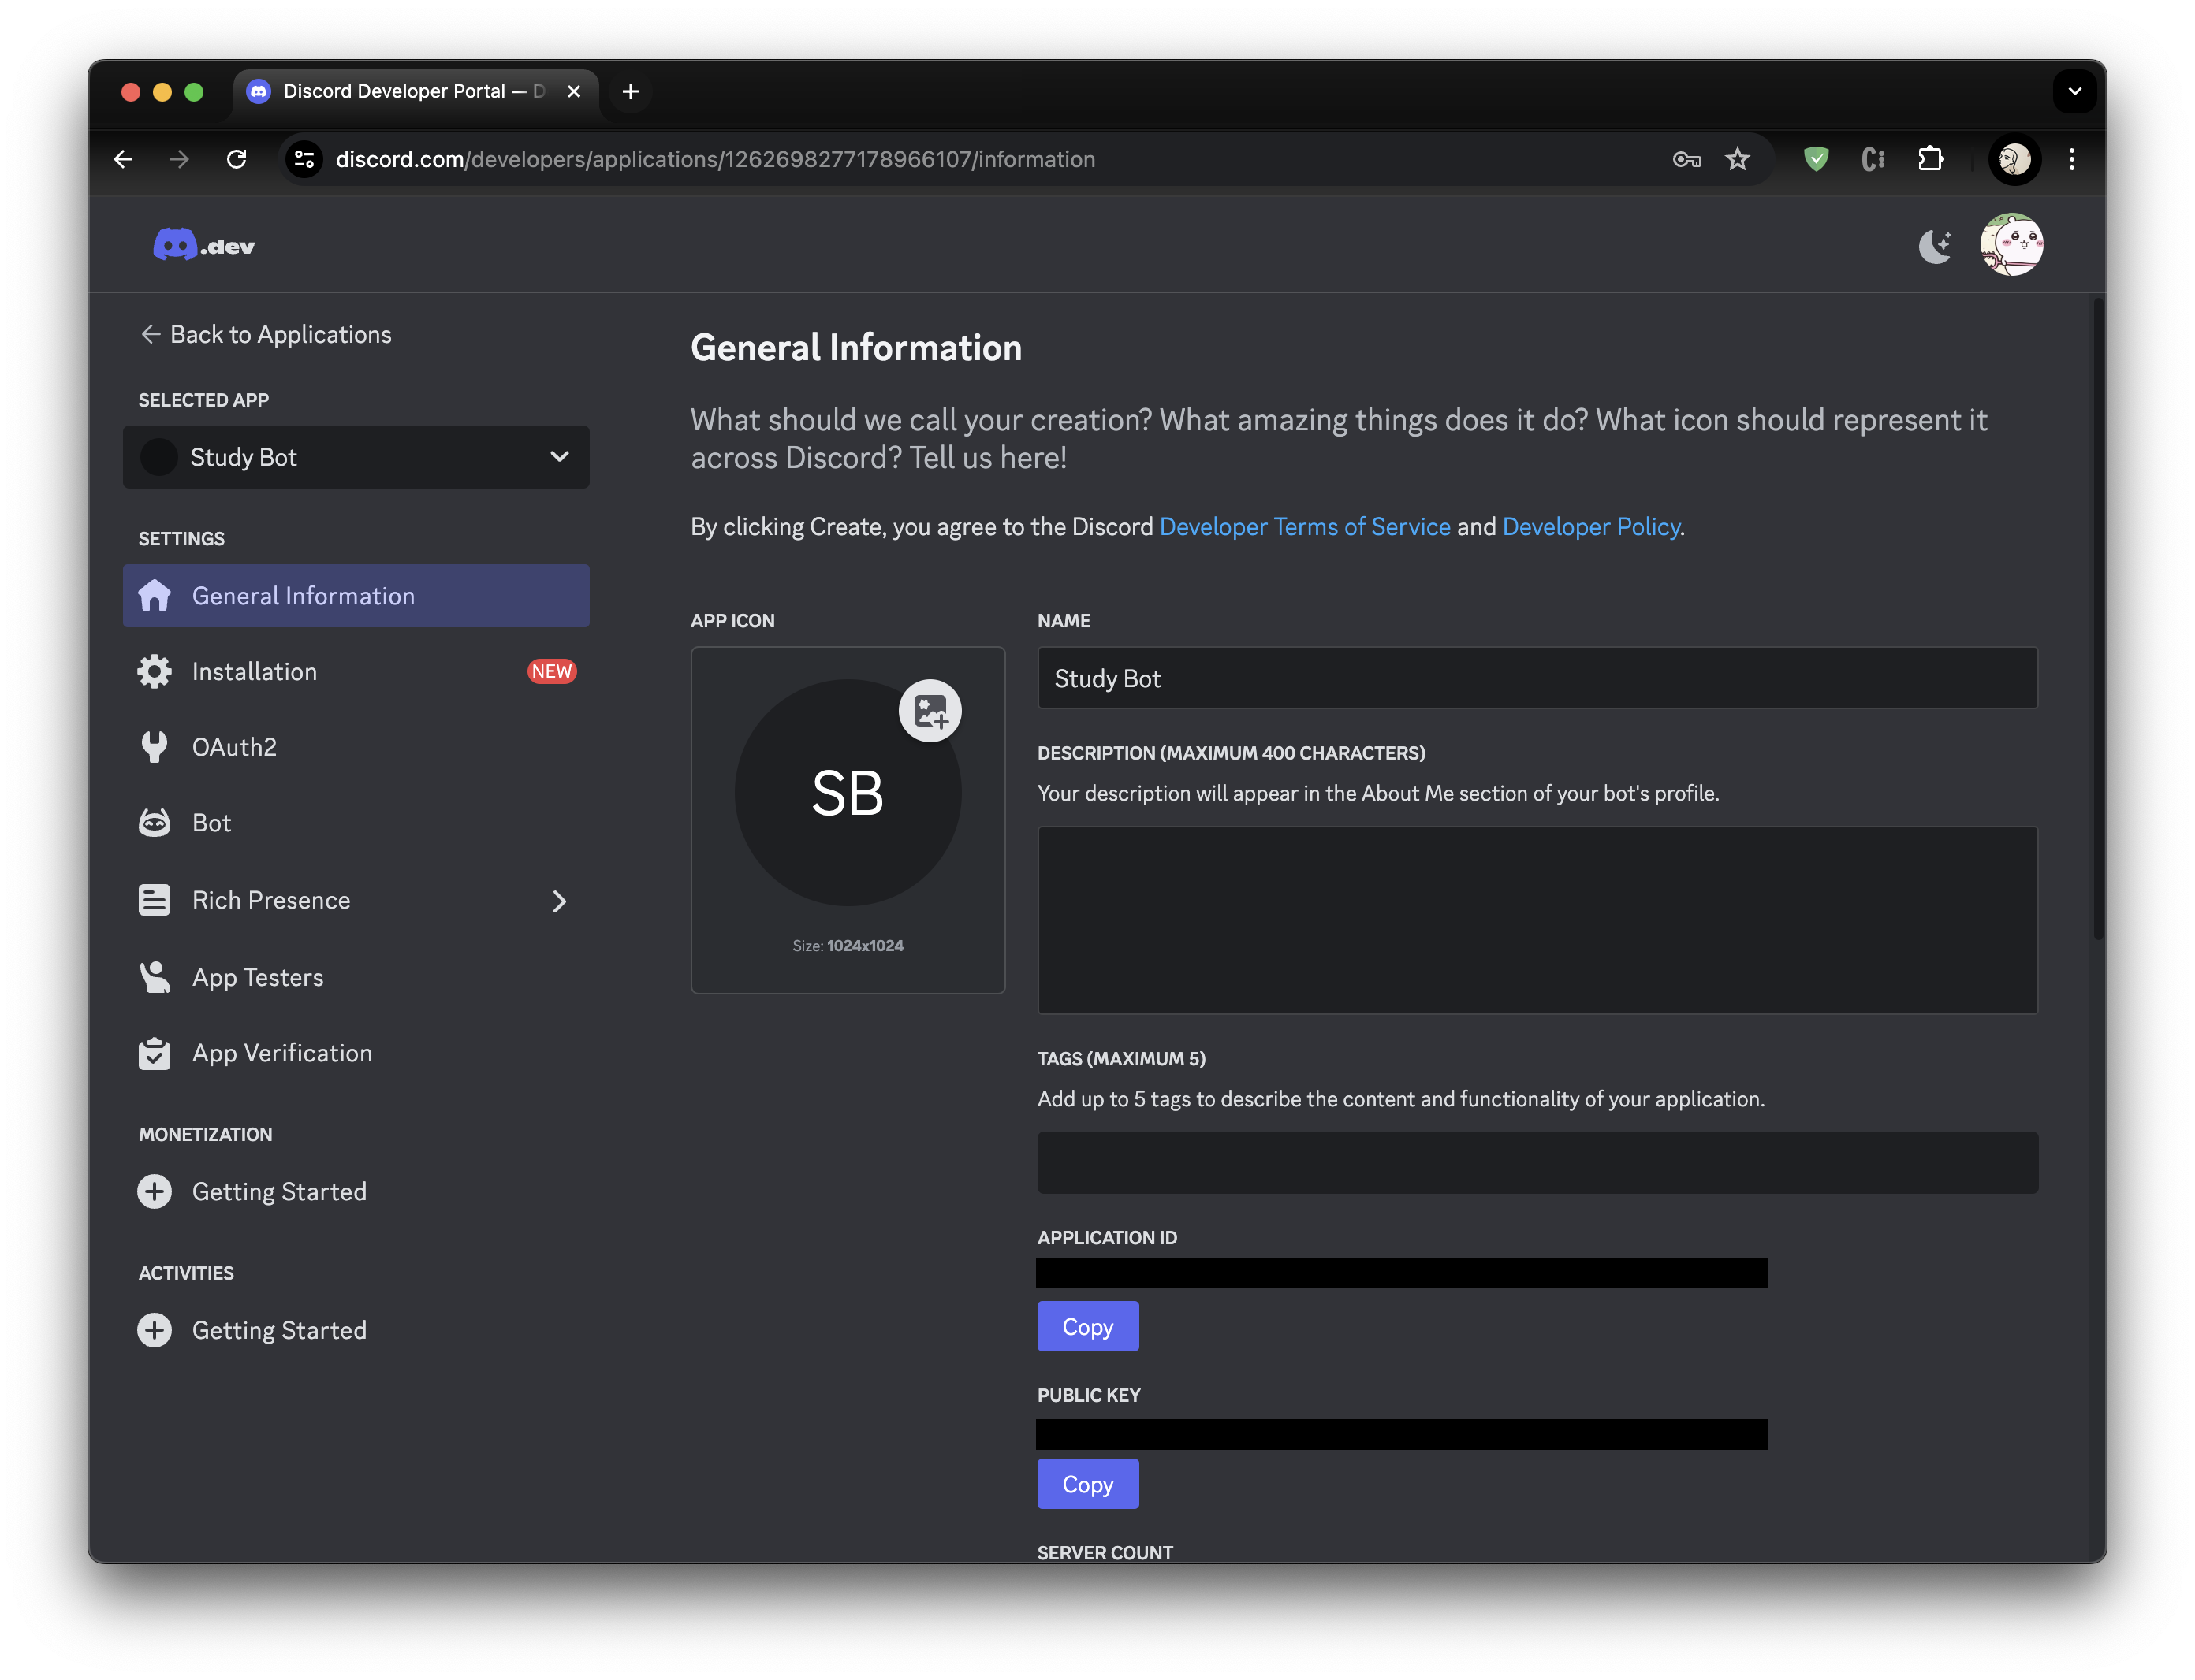Click the green shield extension icon
This screenshot has height=1680, width=2195.
1816,159
